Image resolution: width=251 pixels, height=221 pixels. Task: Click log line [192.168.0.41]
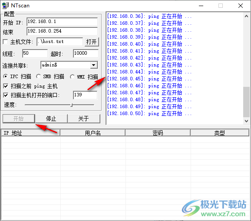tap(149, 51)
